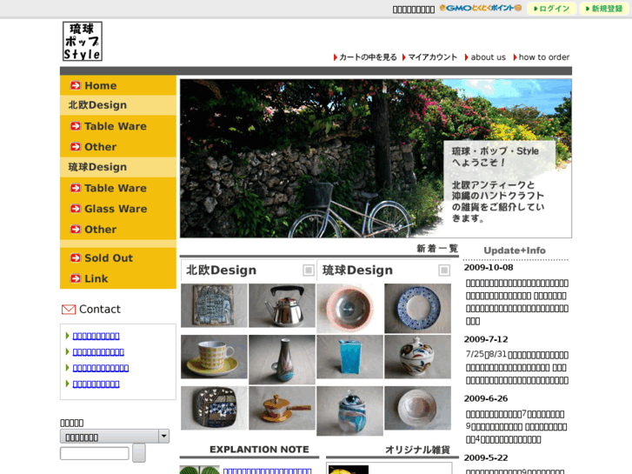Click the Contact envelope icon
This screenshot has height=474, width=632.
point(69,310)
